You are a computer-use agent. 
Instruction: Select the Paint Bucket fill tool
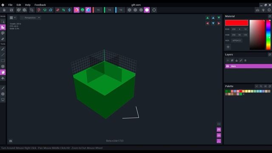pyautogui.click(x=3, y=78)
